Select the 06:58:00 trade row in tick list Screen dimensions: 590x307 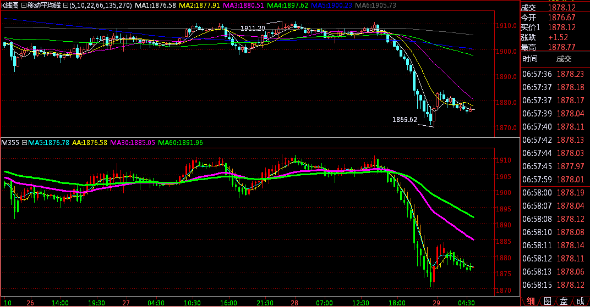pyautogui.click(x=554, y=193)
